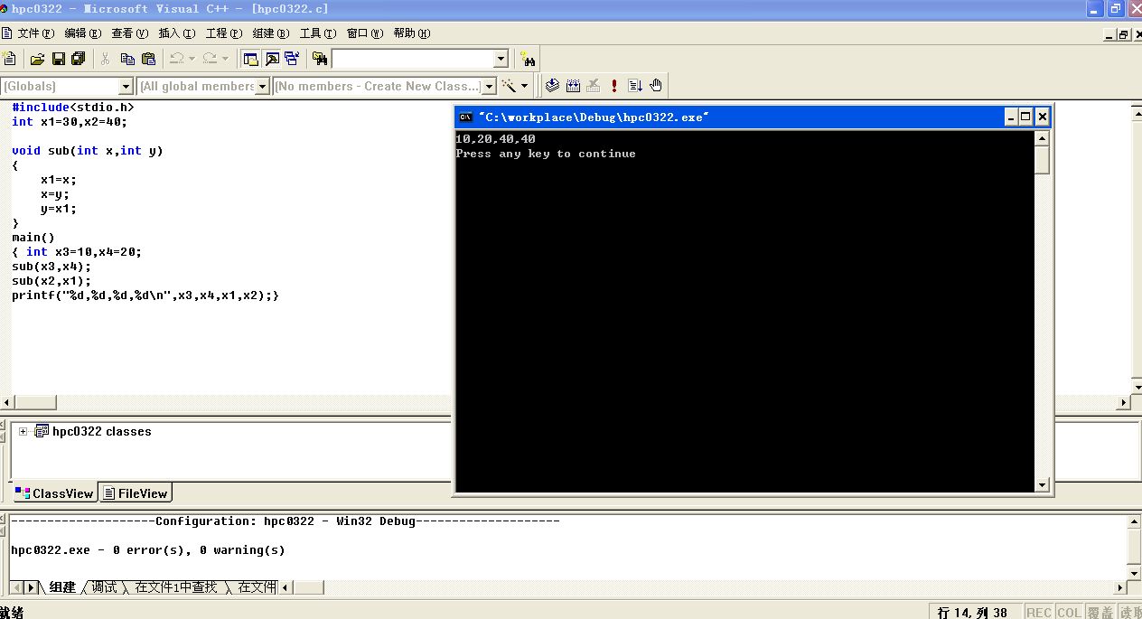Click the New Text File toolbar icon

coord(10,59)
